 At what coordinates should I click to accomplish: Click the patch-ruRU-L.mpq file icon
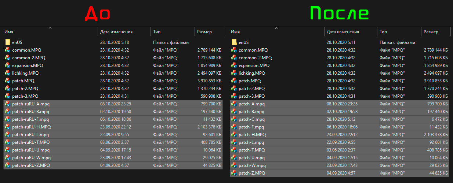click(8, 135)
